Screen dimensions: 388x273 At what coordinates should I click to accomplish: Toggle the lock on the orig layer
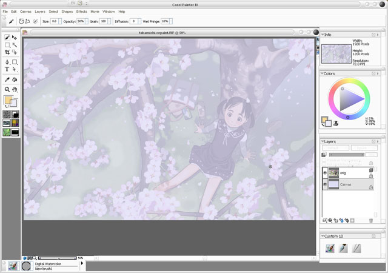tap(371, 176)
